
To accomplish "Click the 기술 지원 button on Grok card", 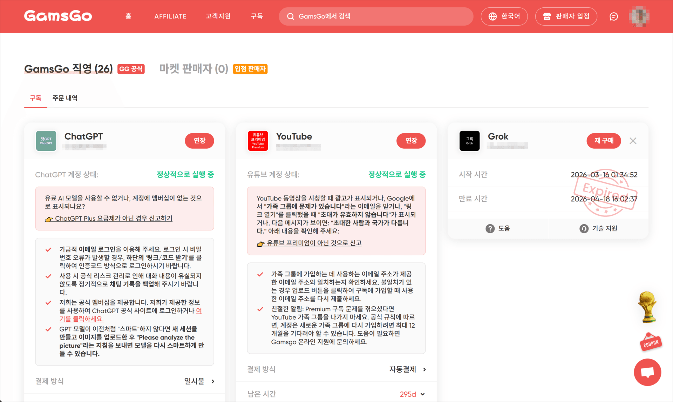I will point(598,229).
